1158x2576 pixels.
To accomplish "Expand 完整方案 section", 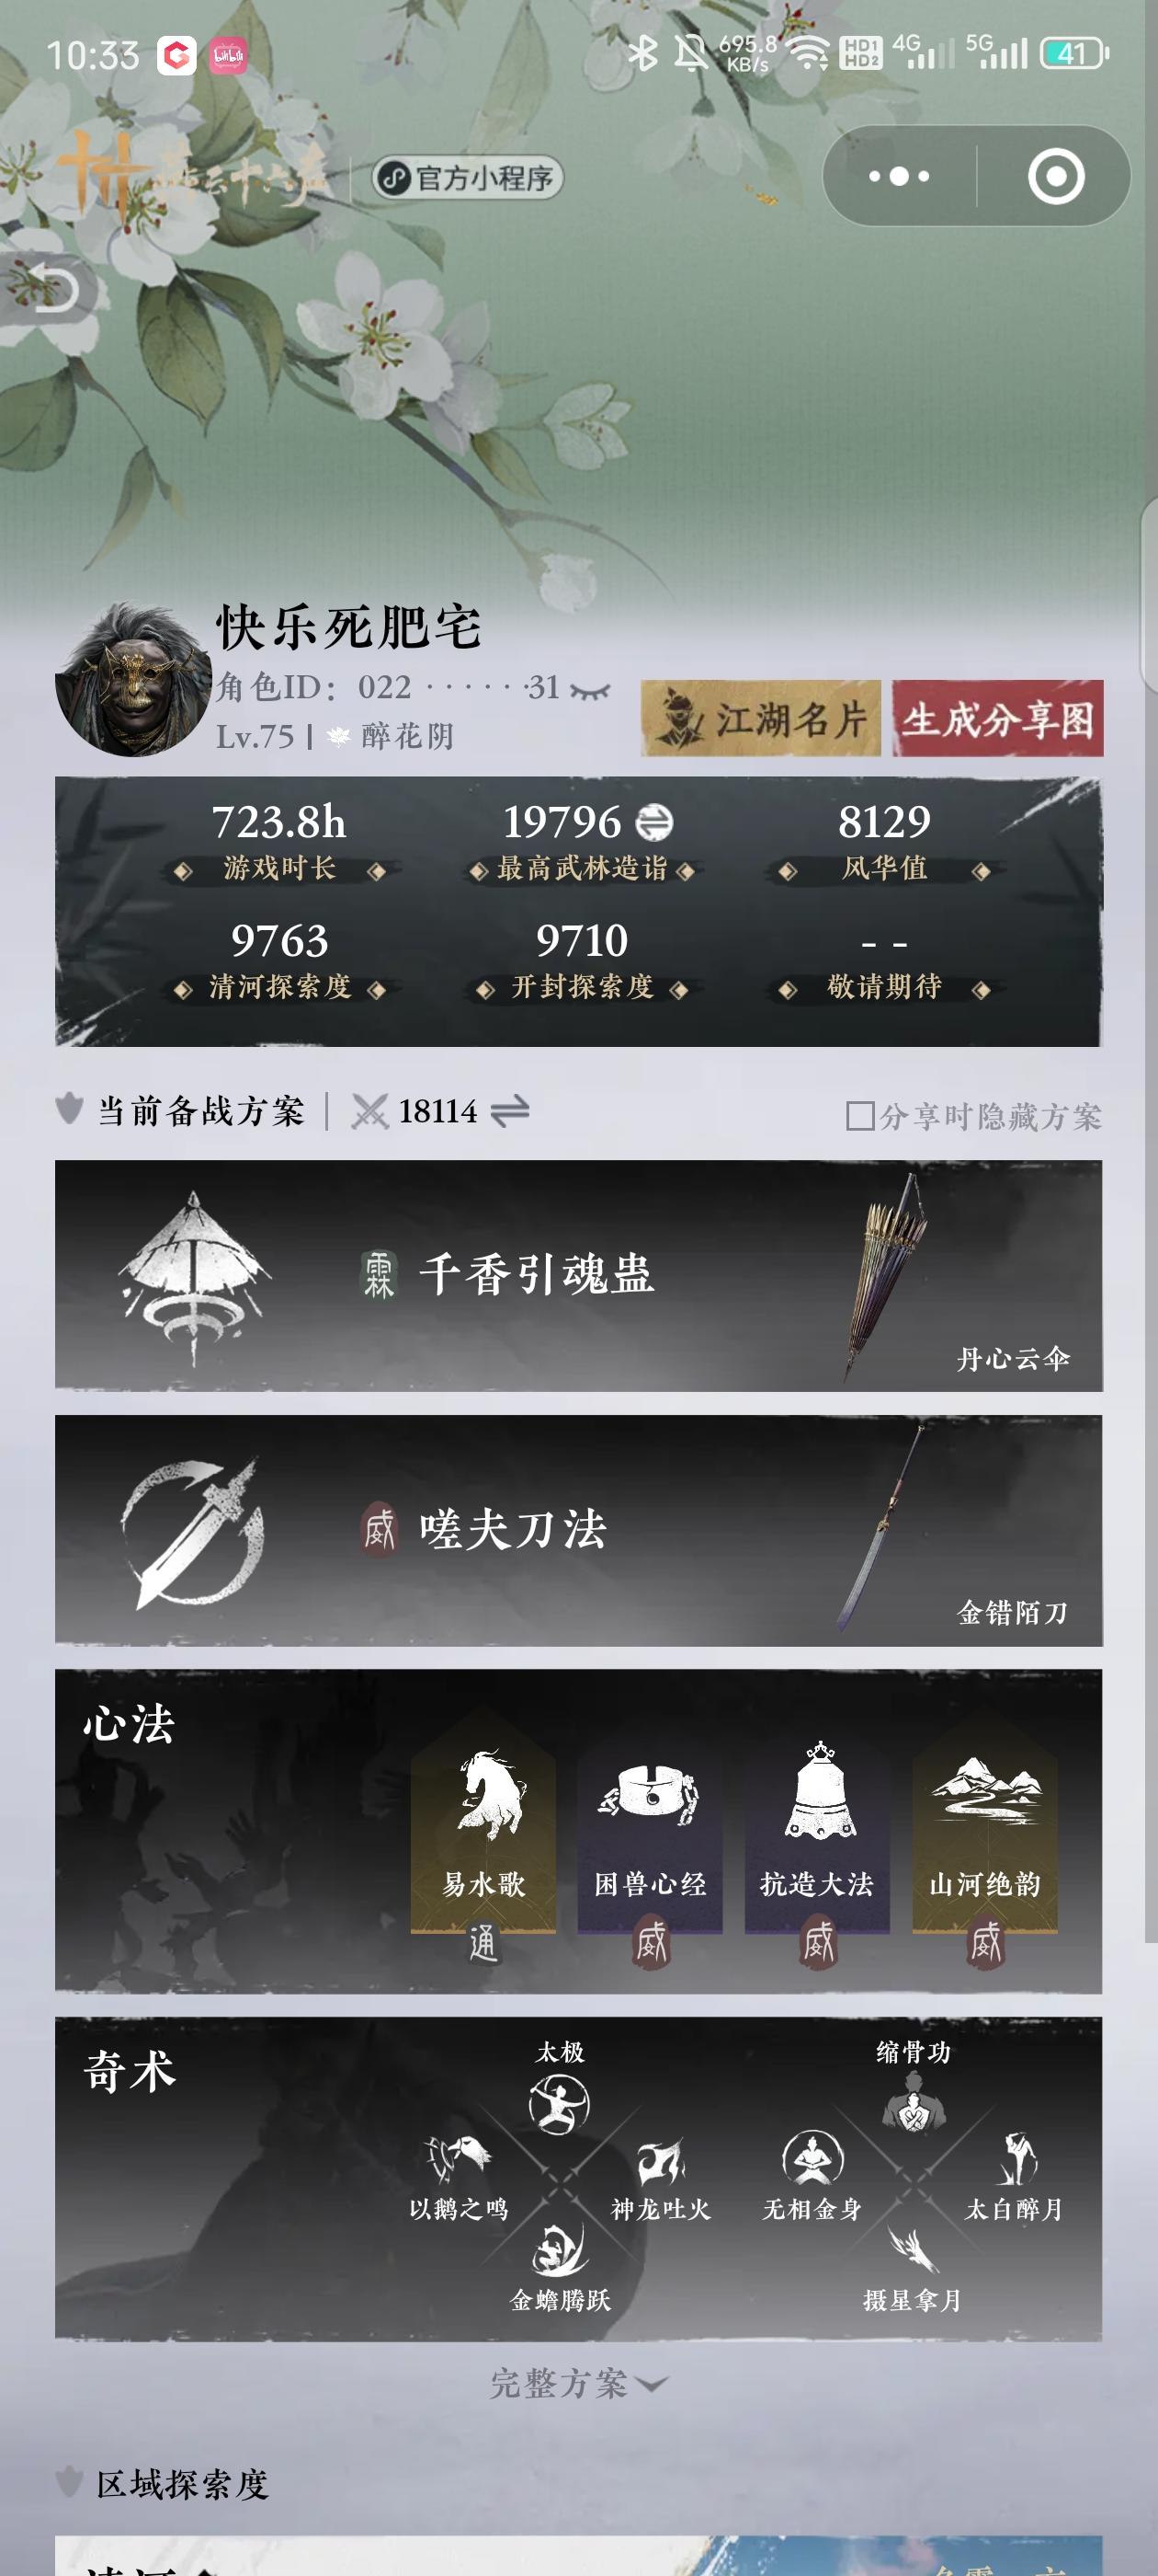I will point(578,2383).
